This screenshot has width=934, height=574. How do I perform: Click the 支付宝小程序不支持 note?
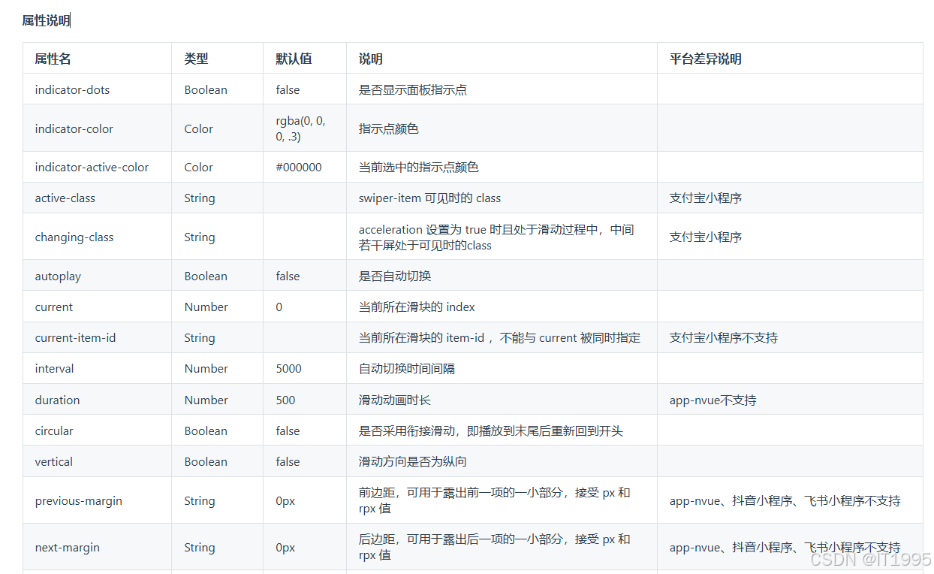click(724, 337)
